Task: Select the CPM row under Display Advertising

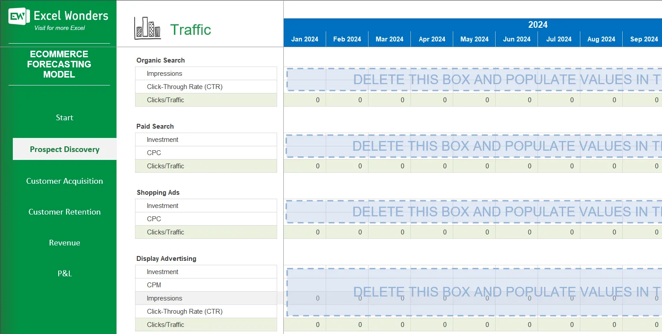Action: 206,285
